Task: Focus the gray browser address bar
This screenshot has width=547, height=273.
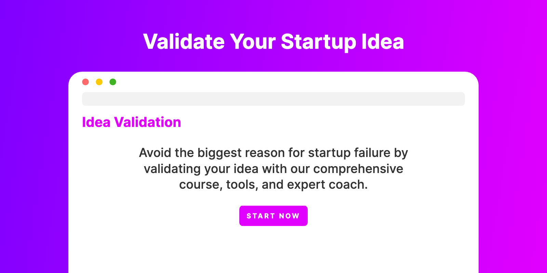Action: point(273,99)
